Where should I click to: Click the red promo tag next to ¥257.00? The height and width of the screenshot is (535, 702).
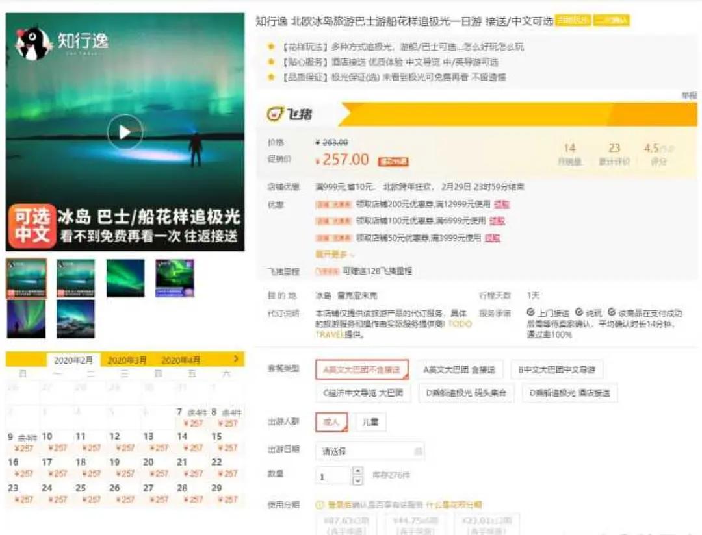click(x=393, y=162)
